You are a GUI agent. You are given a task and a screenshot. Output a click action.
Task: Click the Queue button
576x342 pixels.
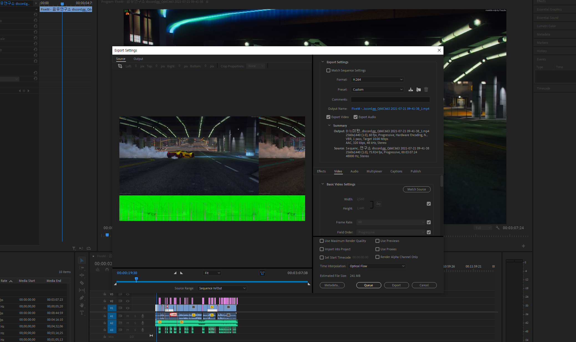point(369,285)
